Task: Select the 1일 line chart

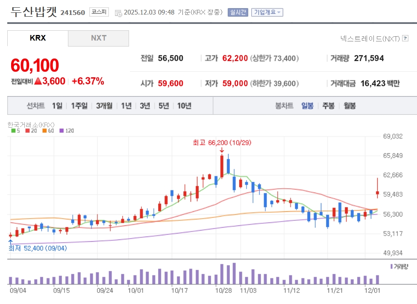Action: tap(57, 106)
